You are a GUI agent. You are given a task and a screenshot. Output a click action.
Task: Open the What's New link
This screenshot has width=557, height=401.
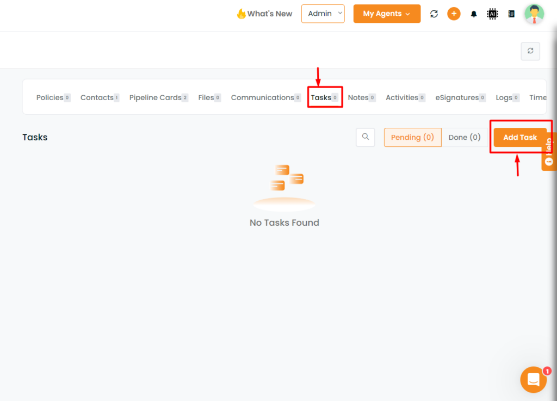click(x=270, y=14)
